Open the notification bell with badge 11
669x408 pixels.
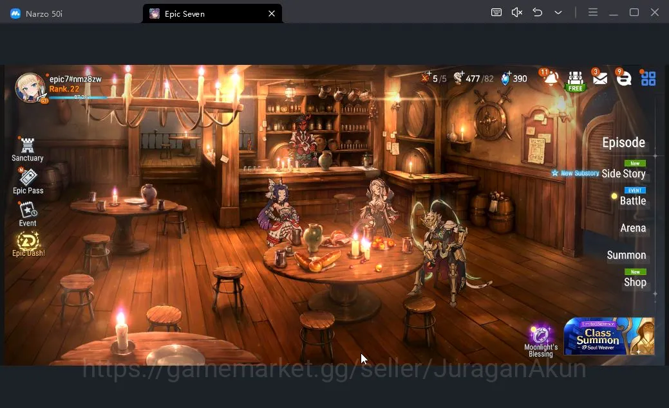point(549,78)
